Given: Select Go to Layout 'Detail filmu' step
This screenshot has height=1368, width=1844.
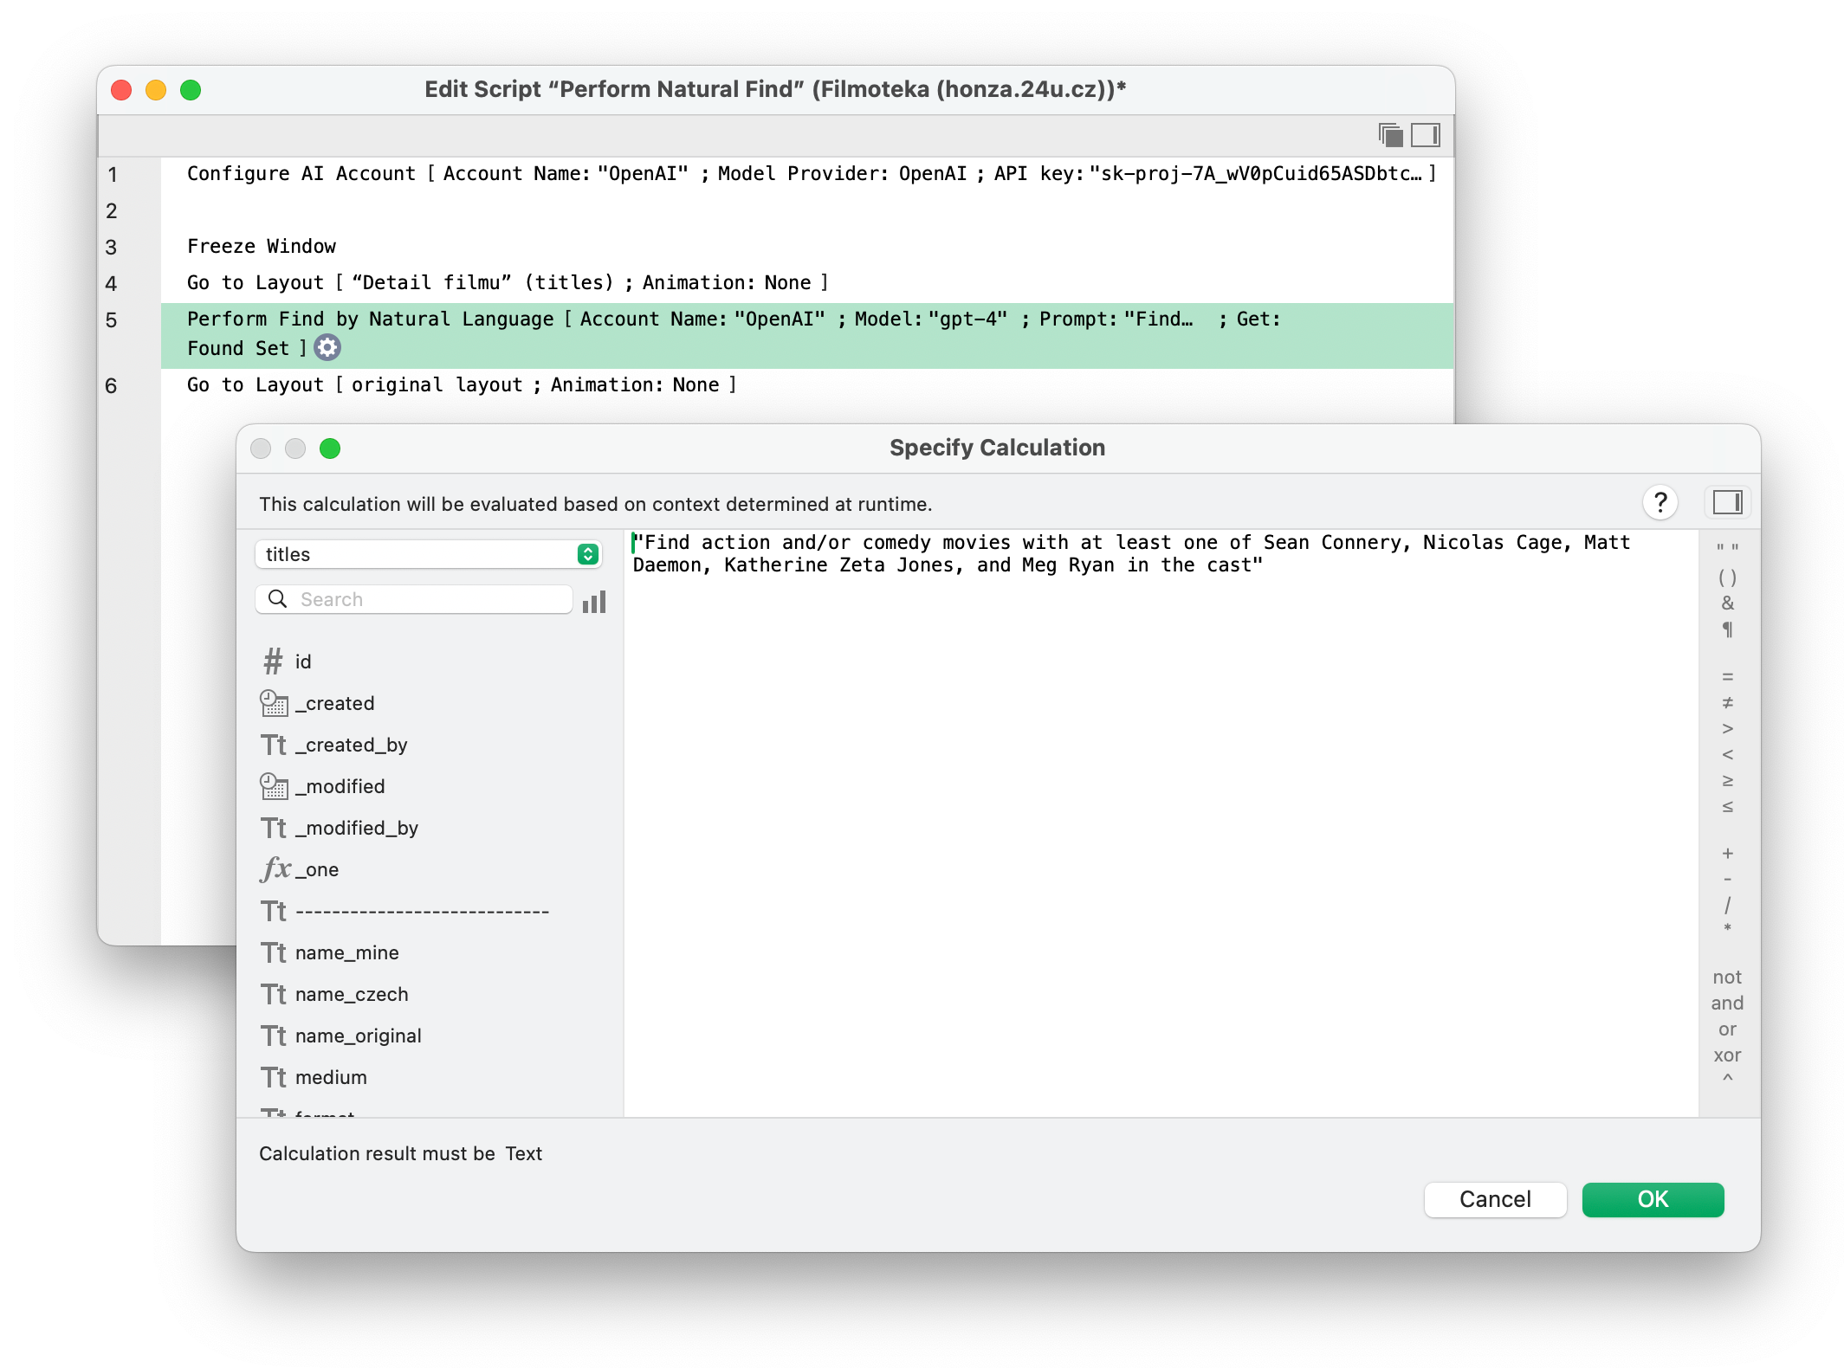Looking at the screenshot, I should [x=806, y=283].
